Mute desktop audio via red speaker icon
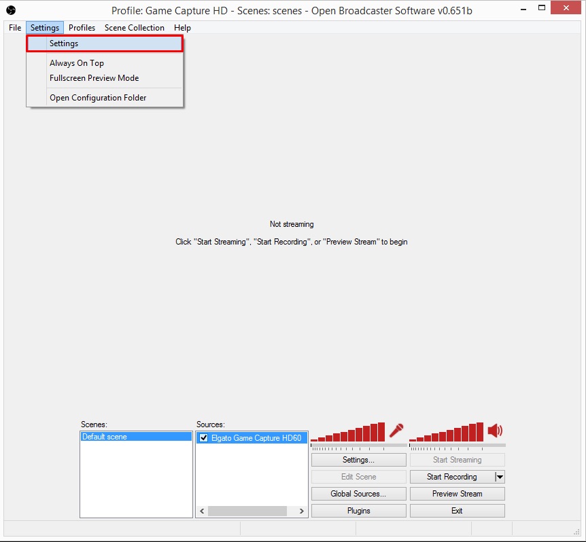Screen dimensions: 586x542 495,431
